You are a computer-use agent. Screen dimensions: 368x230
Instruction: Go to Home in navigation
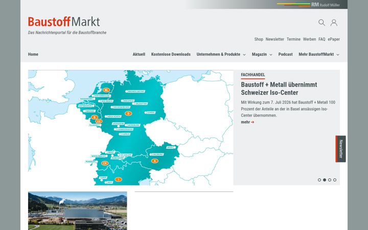point(33,54)
